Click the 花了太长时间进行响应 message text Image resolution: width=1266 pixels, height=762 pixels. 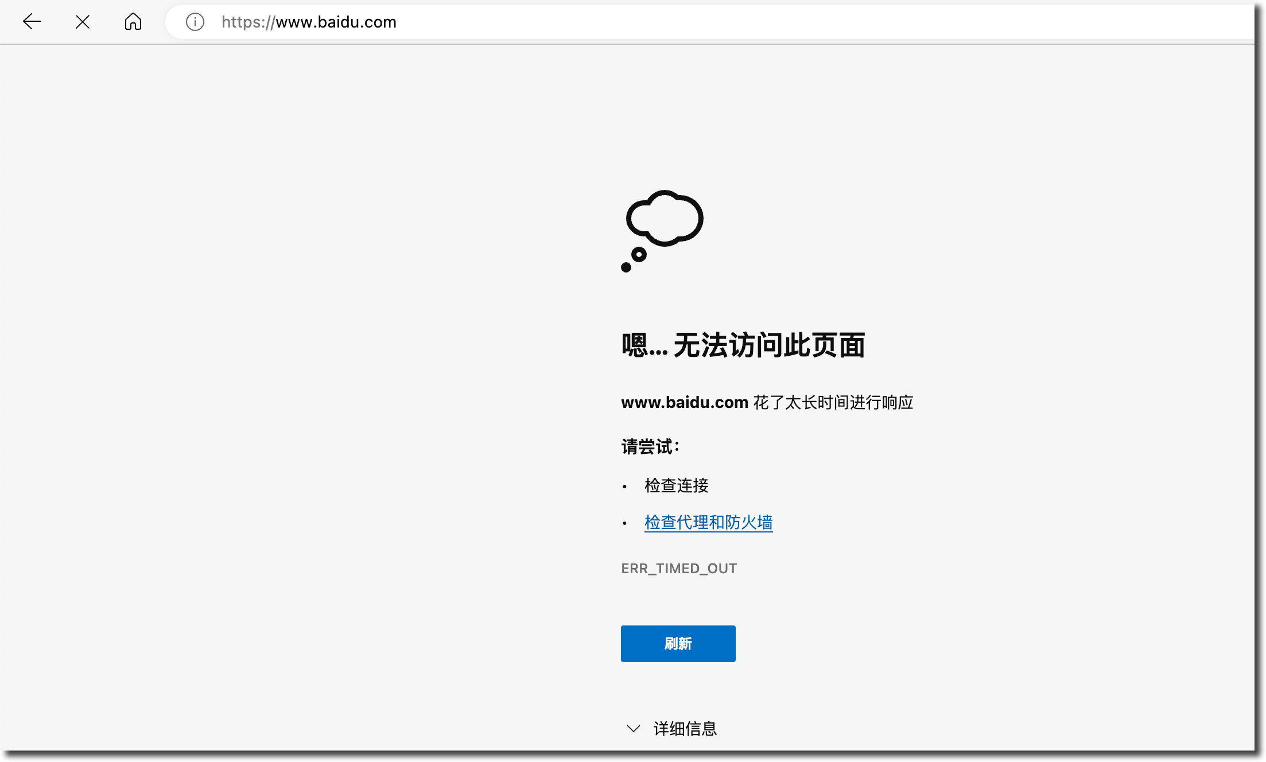pyautogui.click(x=833, y=402)
